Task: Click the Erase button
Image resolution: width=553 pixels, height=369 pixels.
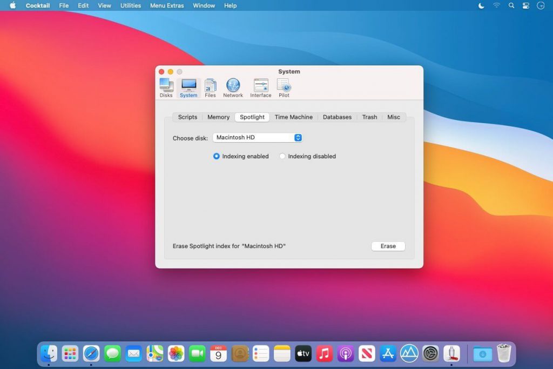Action: tap(388, 246)
